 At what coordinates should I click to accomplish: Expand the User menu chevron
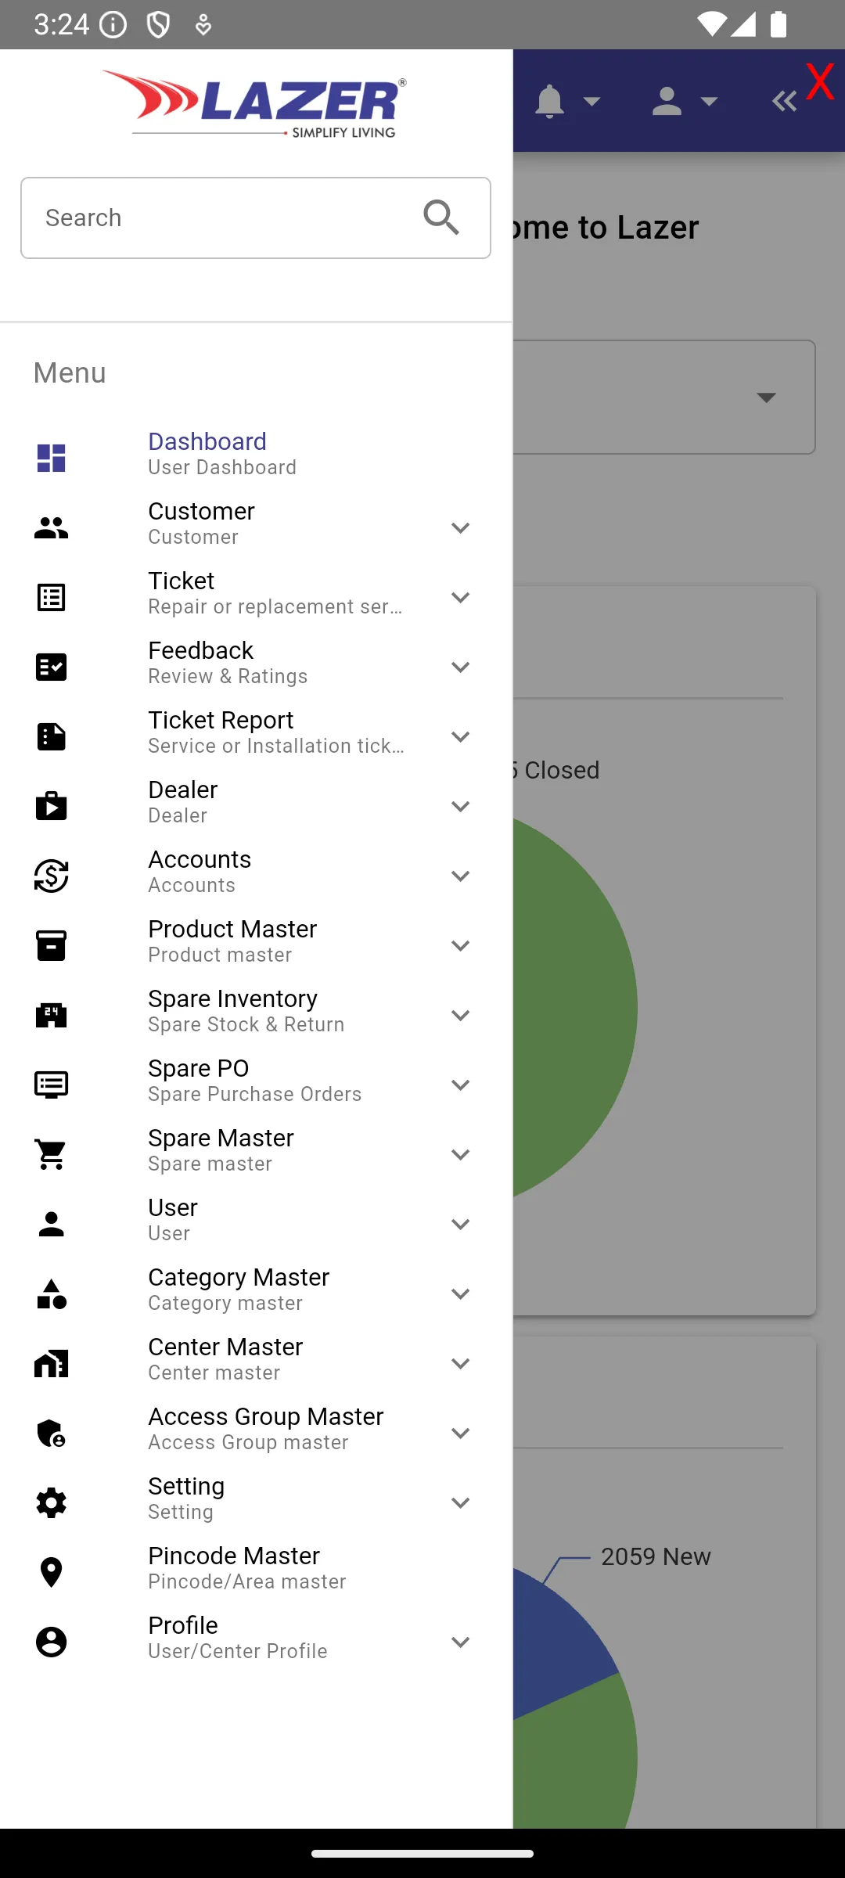point(461,1225)
